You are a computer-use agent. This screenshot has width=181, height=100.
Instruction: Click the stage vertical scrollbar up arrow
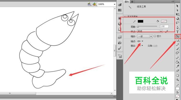tap(115, 8)
